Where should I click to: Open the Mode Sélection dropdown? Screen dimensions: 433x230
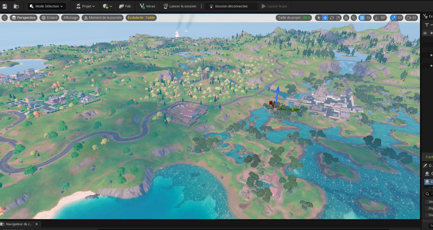(47, 6)
